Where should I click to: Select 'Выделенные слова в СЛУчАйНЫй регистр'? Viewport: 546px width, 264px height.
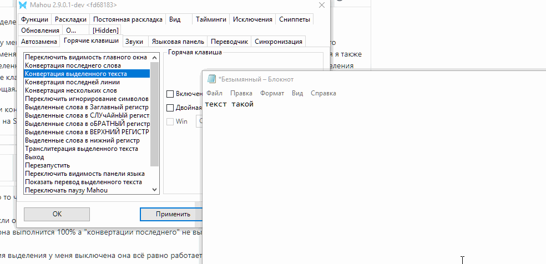pyautogui.click(x=87, y=115)
